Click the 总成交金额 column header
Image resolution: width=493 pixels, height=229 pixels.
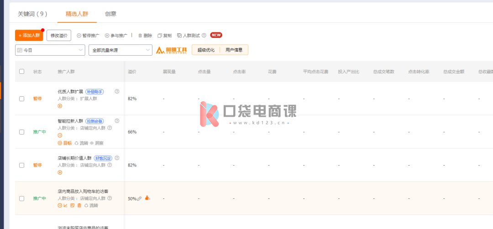(454, 72)
